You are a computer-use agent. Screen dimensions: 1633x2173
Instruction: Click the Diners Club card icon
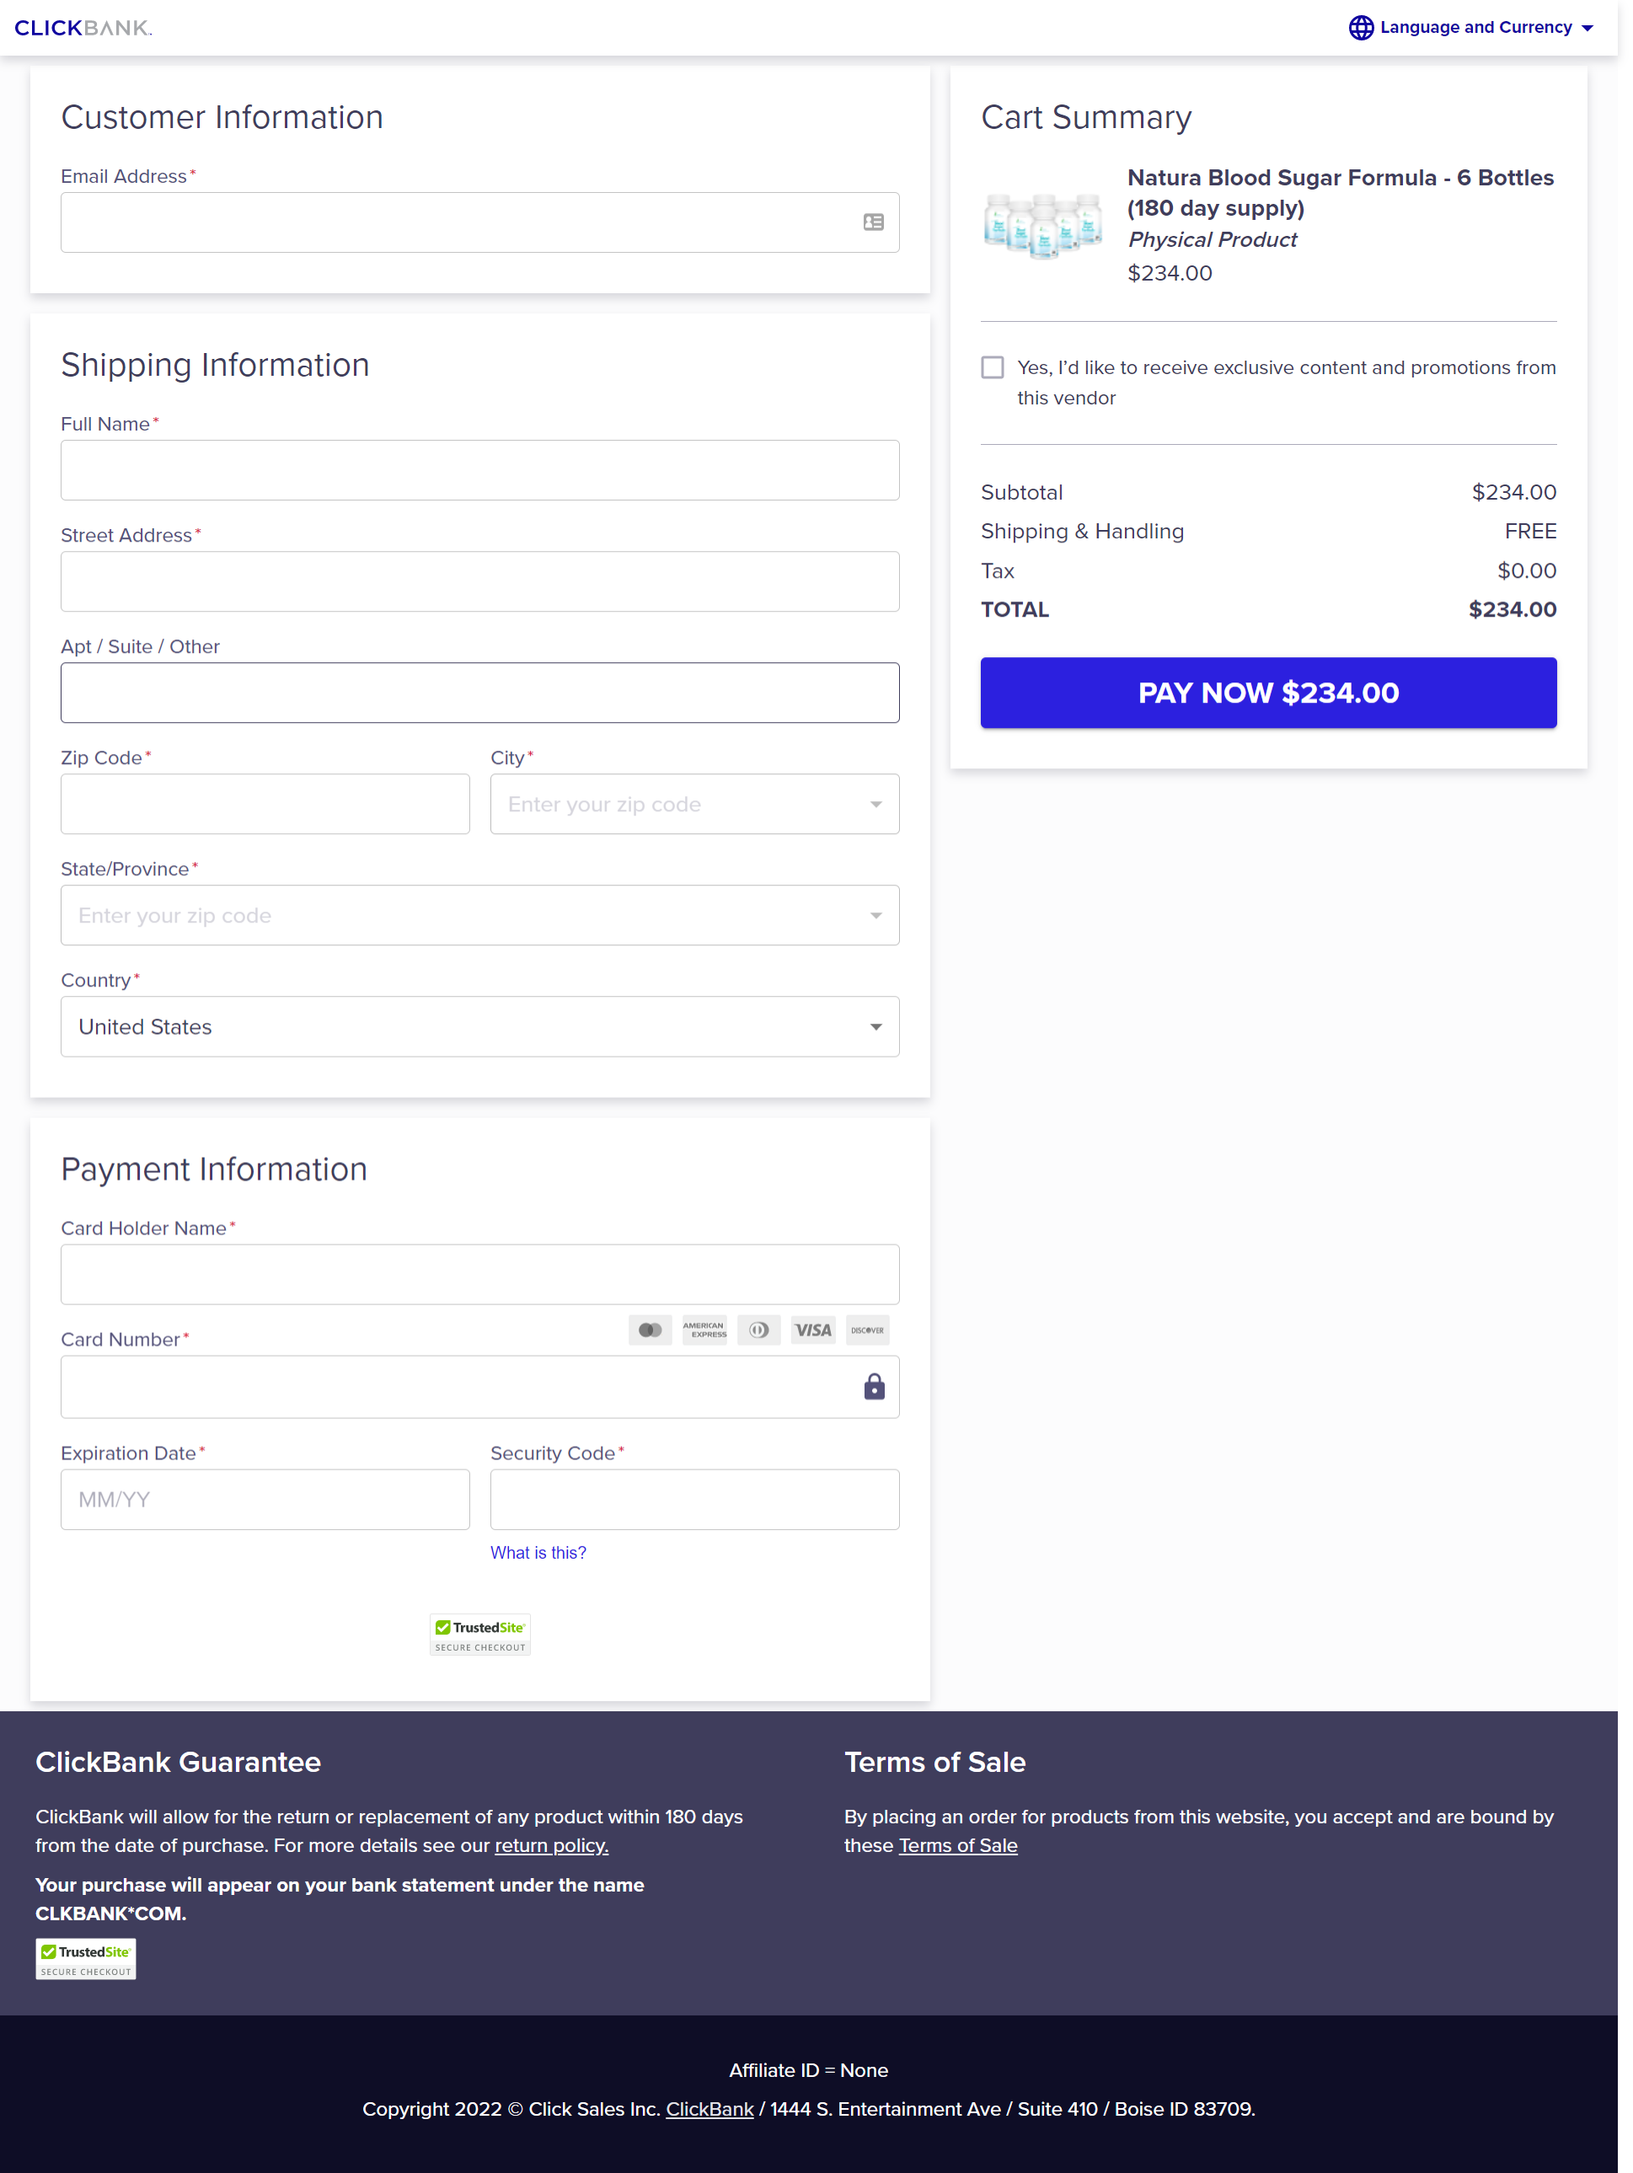(758, 1330)
